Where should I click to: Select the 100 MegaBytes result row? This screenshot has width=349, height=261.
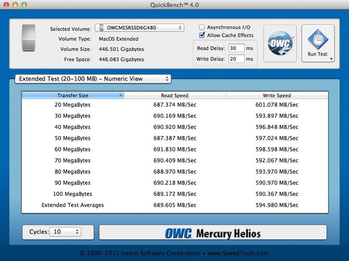[x=174, y=194]
